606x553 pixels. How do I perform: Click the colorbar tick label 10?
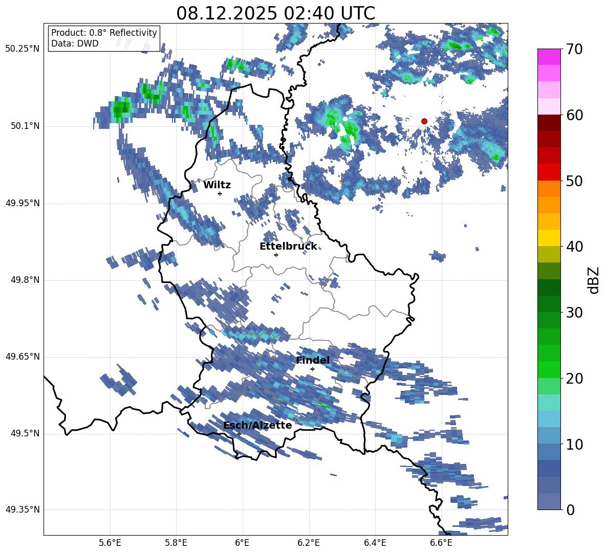574,444
